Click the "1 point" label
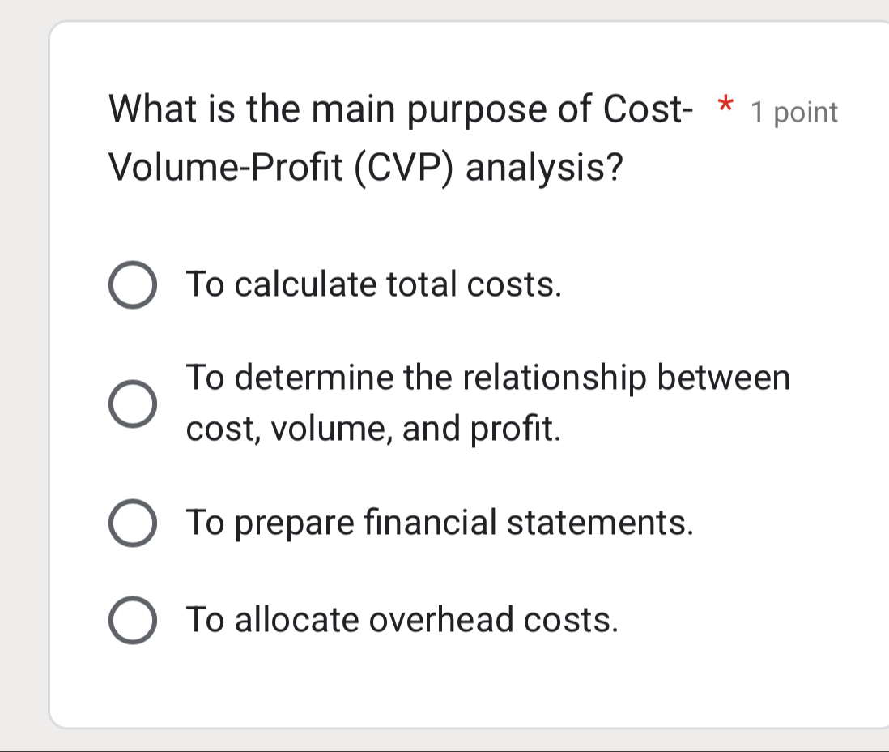 point(794,113)
